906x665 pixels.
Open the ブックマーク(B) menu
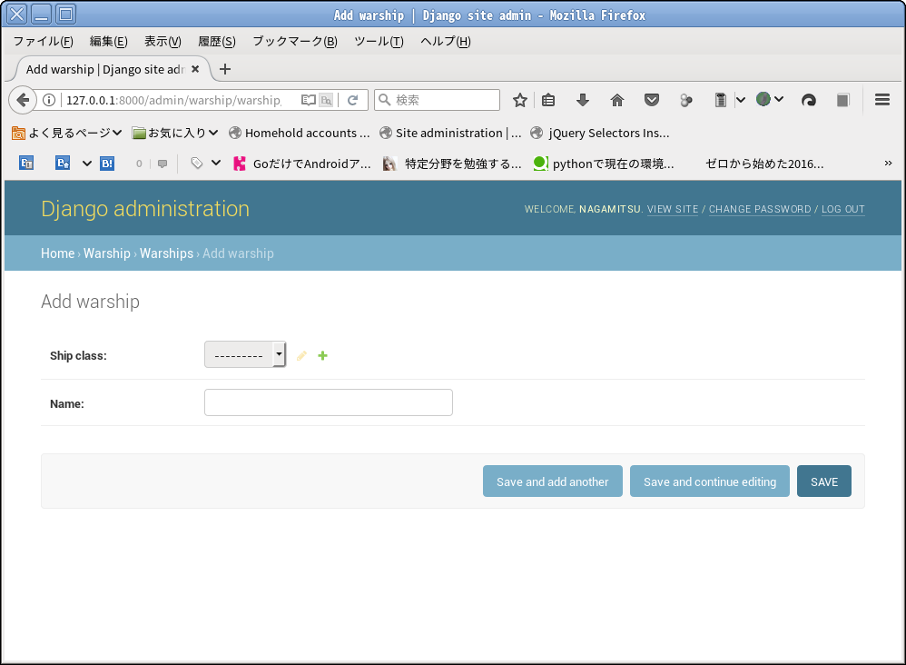point(295,41)
